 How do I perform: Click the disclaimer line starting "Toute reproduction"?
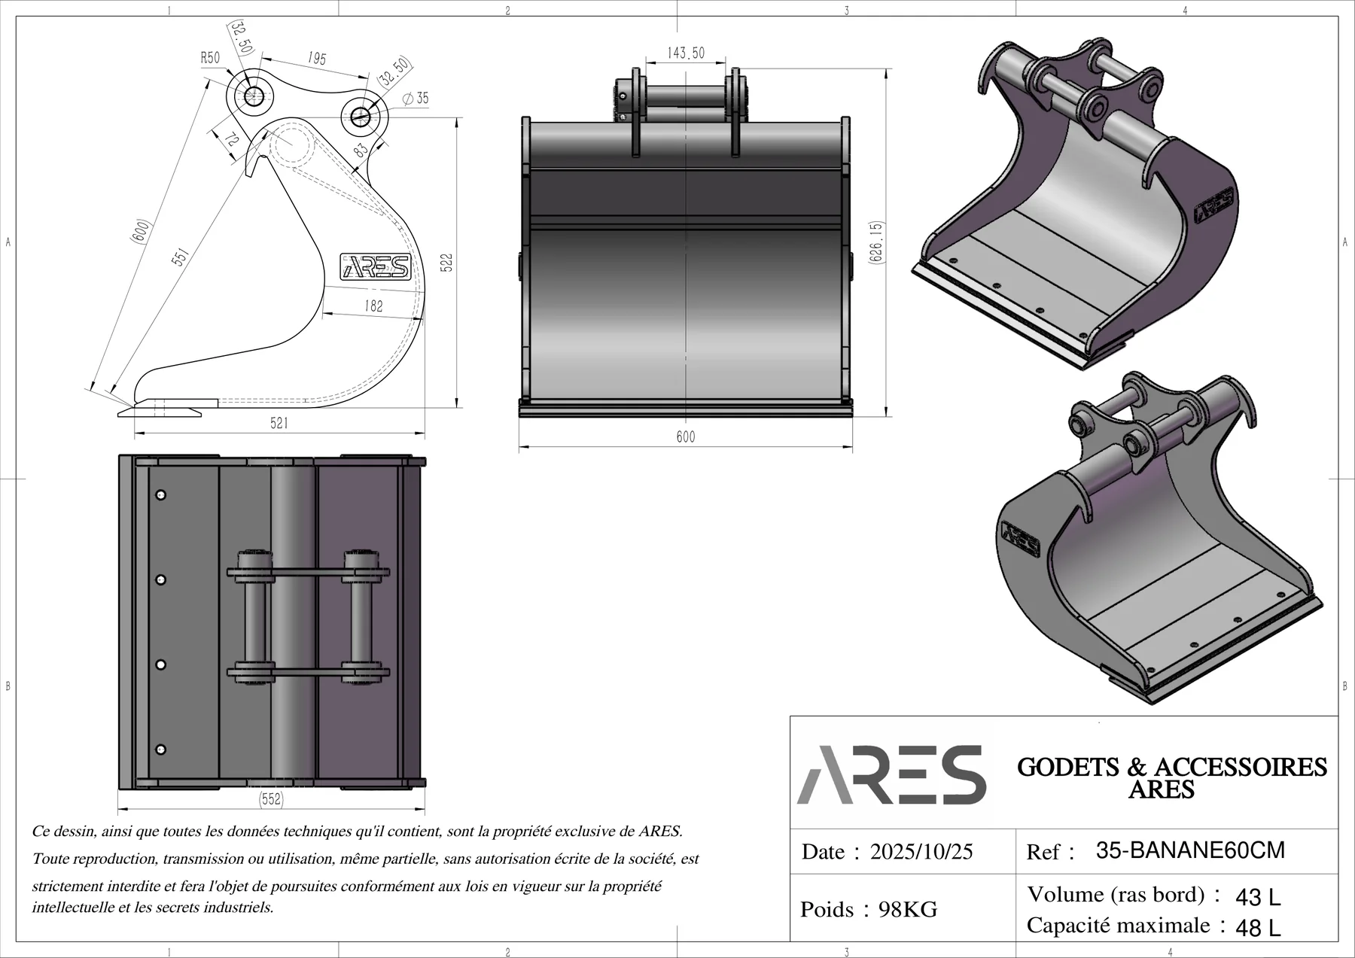[366, 859]
